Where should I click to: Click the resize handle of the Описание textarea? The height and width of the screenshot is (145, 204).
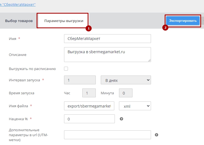pyautogui.click(x=149, y=60)
